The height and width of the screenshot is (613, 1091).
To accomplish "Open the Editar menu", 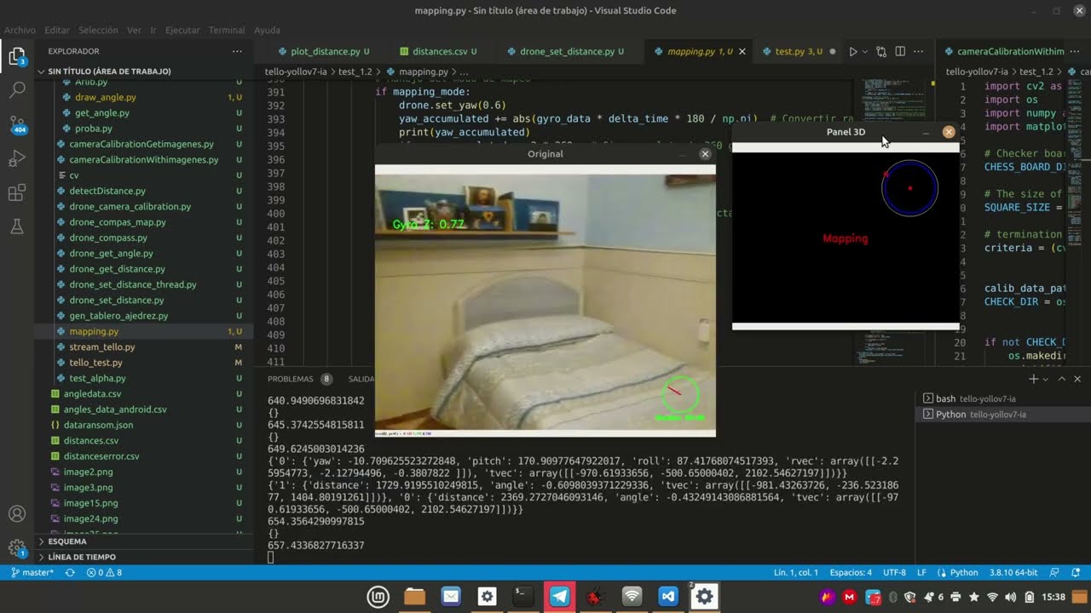I will point(57,30).
